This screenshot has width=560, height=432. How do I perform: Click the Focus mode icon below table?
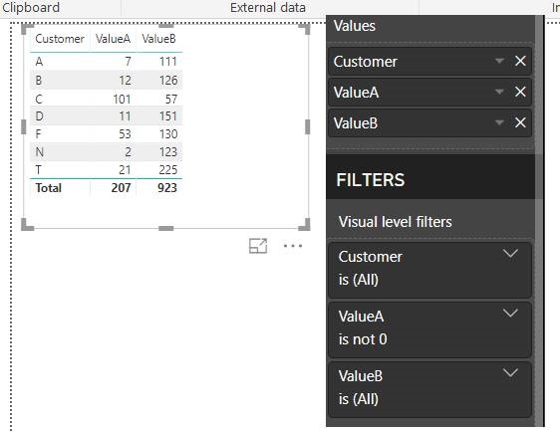[258, 246]
